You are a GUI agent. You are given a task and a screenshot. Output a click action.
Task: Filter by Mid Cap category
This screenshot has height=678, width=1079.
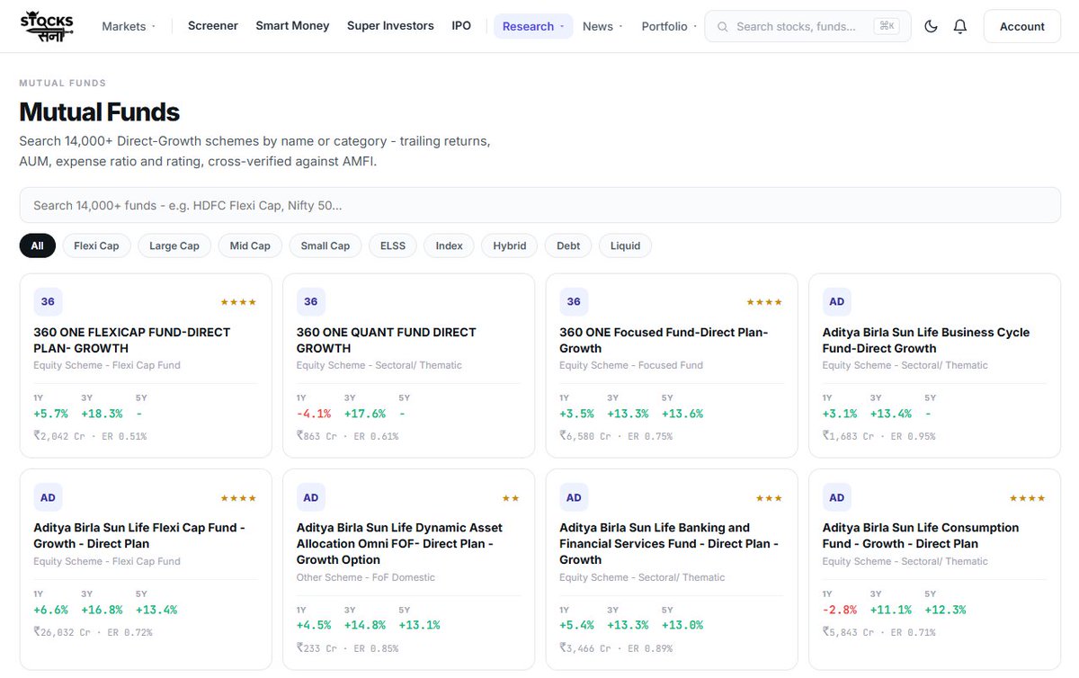[250, 245]
